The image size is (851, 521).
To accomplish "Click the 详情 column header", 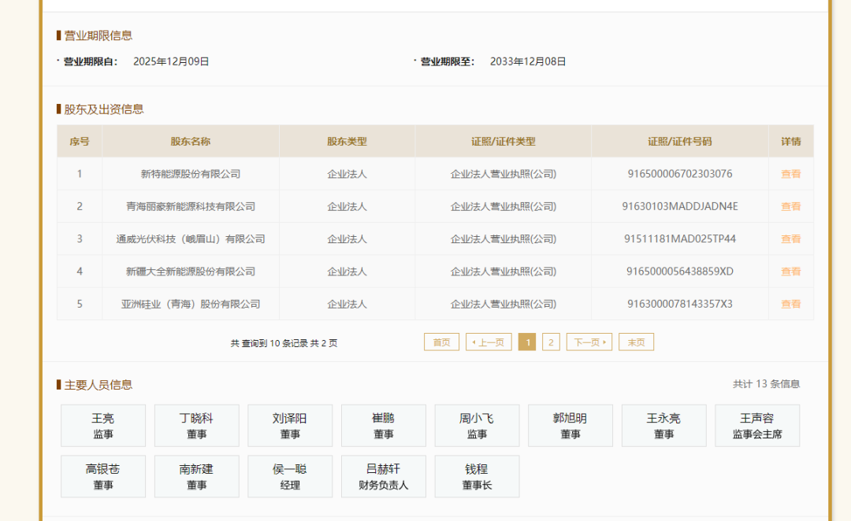I will pyautogui.click(x=791, y=142).
